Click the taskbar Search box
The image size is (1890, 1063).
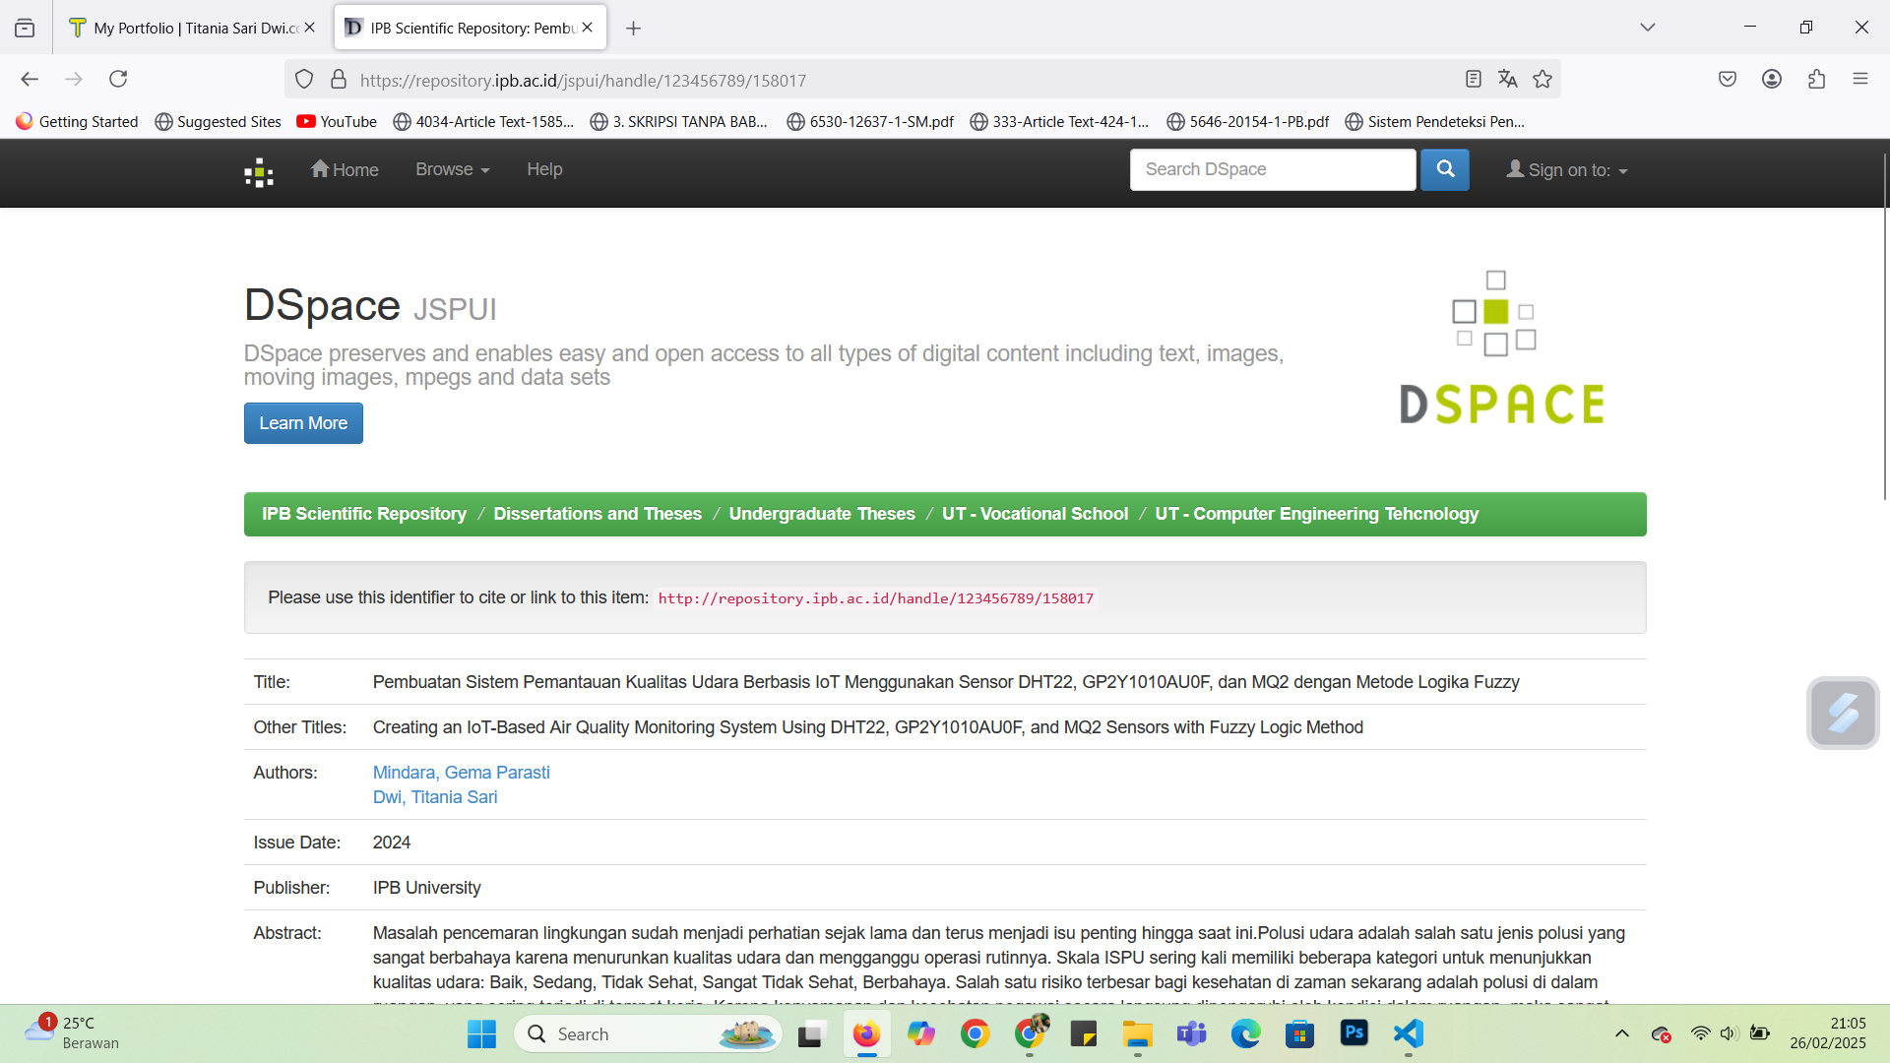[x=648, y=1033]
